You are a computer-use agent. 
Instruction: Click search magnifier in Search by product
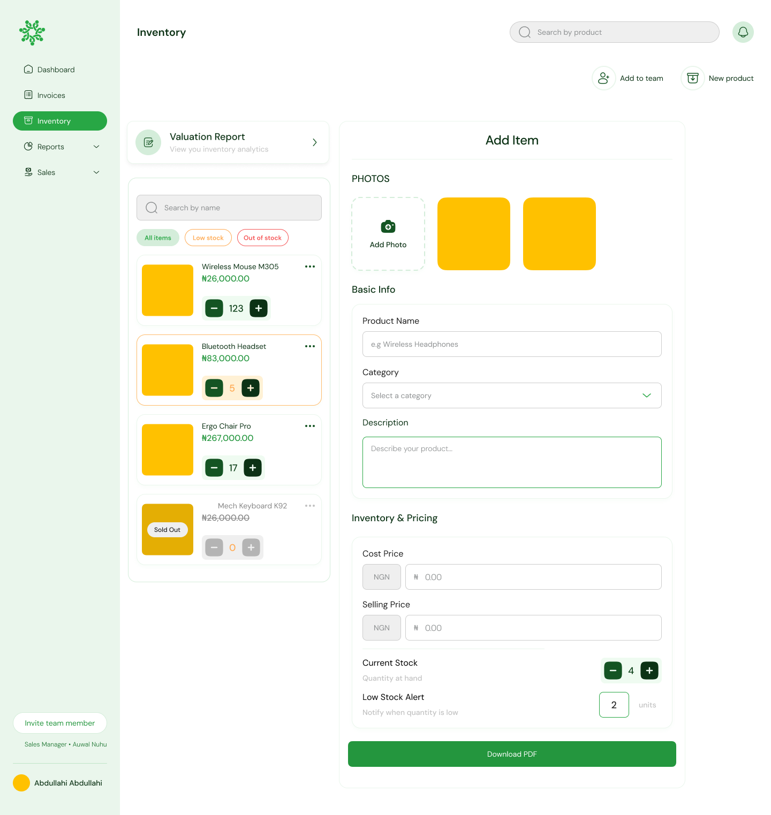525,32
